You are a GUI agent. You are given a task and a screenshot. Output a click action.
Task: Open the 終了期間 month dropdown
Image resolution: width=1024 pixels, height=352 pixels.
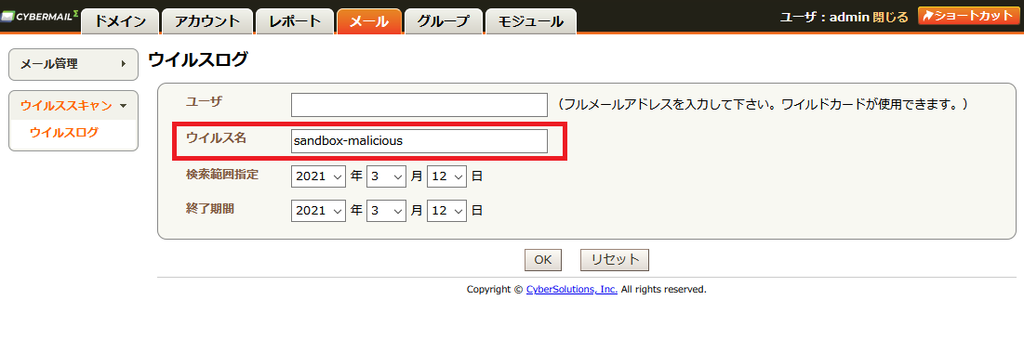coord(387,211)
